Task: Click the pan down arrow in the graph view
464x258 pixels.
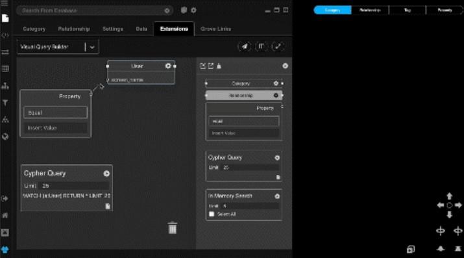Action: coord(449,214)
